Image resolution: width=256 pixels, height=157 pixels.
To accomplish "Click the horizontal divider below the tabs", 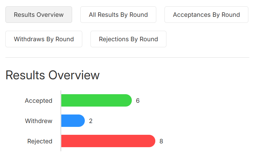I will point(127,57).
